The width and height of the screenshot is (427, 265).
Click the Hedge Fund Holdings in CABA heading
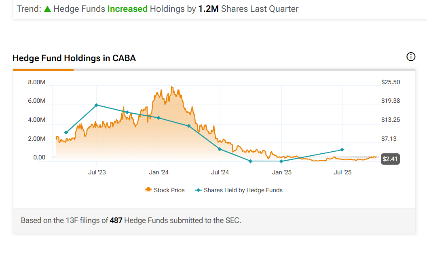74,58
